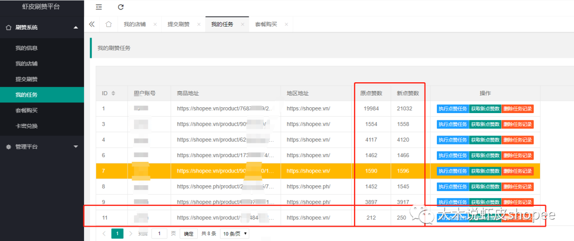
Task: Click the next page arrow
Action: tap(131, 234)
